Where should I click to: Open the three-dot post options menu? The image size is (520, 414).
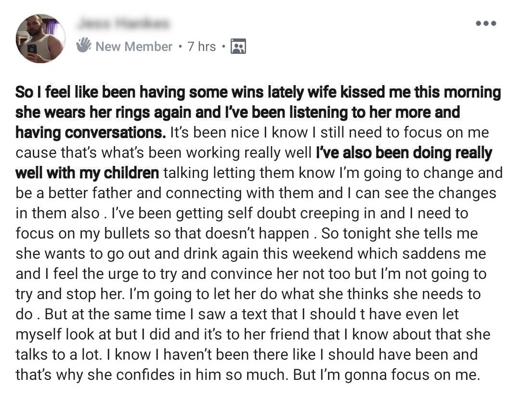point(485,23)
